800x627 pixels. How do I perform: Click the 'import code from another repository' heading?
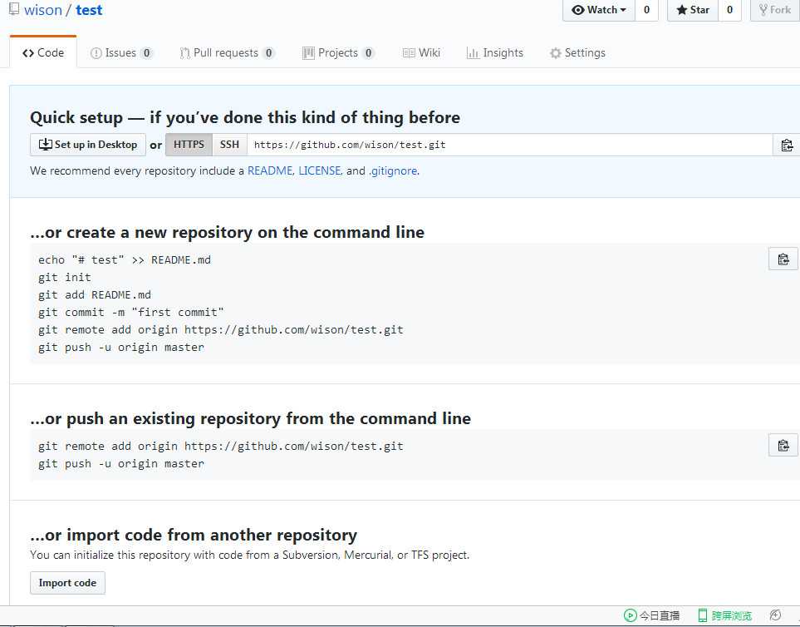pyautogui.click(x=194, y=535)
